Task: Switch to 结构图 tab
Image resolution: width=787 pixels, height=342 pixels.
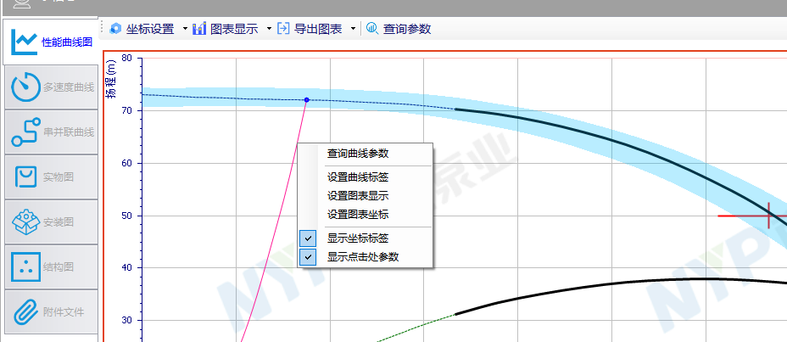Action: (x=51, y=267)
